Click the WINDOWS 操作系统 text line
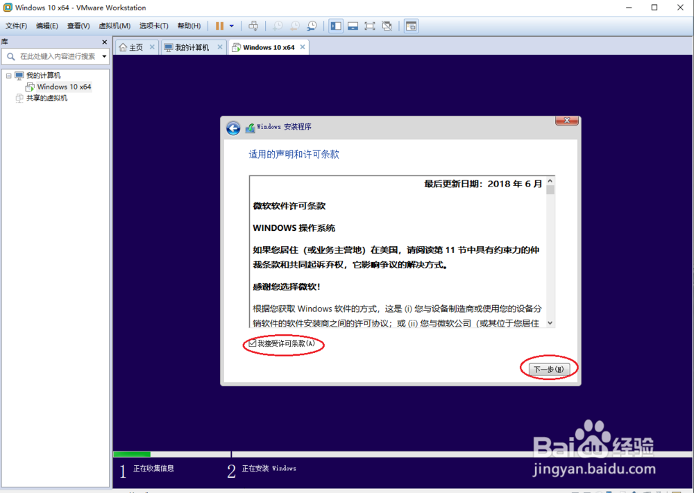The image size is (694, 493). 294,228
